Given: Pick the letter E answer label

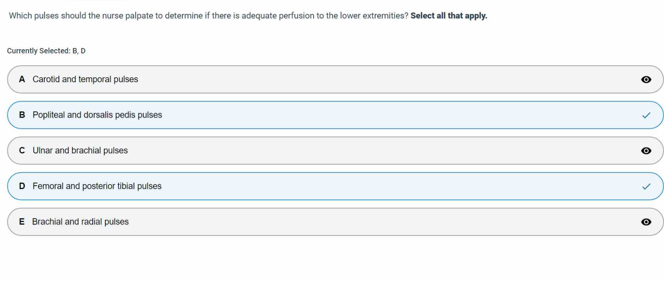Looking at the screenshot, I should coord(22,222).
